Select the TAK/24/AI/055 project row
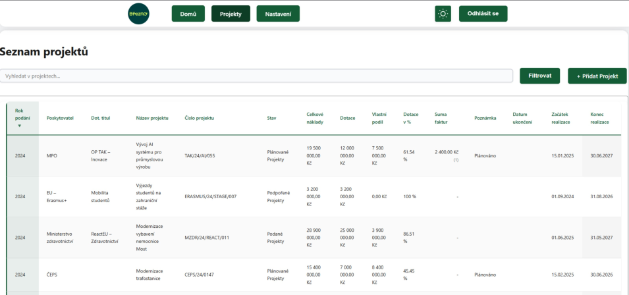 click(x=314, y=156)
